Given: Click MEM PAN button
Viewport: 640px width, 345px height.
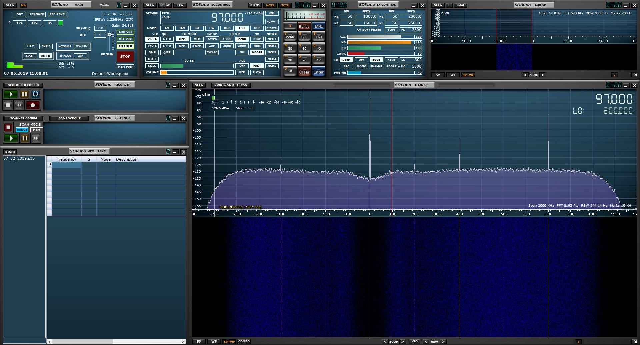Looking at the screenshot, I should coord(125,67).
